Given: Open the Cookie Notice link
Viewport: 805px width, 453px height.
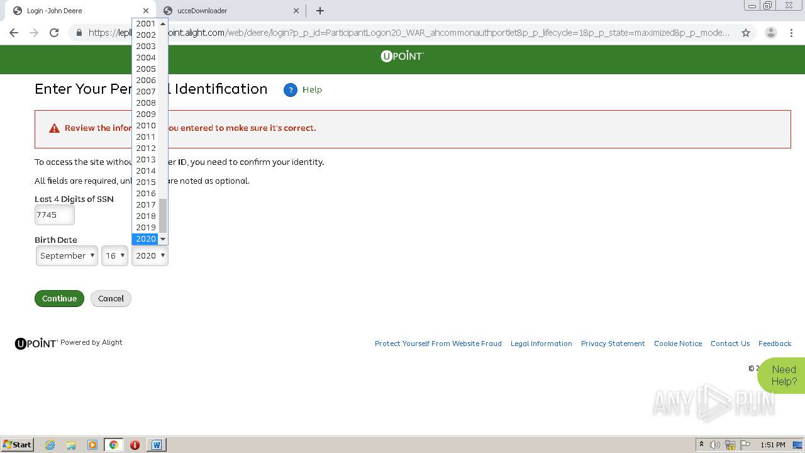Looking at the screenshot, I should tap(678, 344).
